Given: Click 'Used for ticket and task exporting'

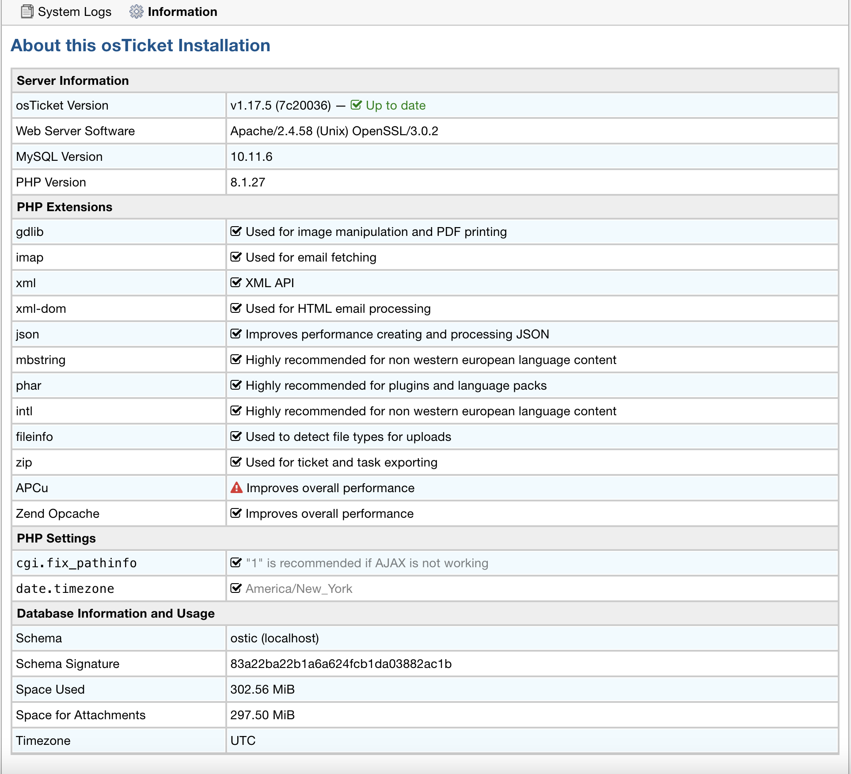Looking at the screenshot, I should coord(342,463).
